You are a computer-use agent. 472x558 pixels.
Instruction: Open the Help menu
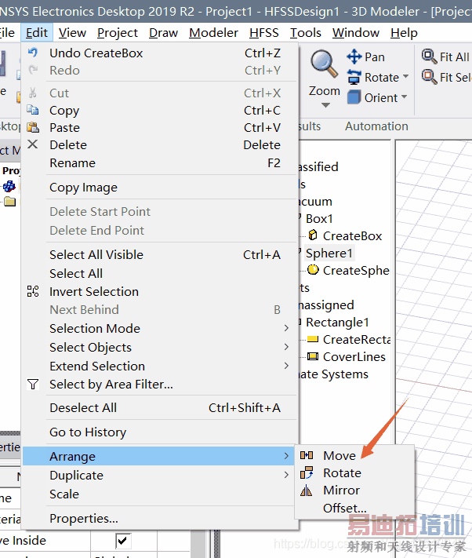pos(404,33)
